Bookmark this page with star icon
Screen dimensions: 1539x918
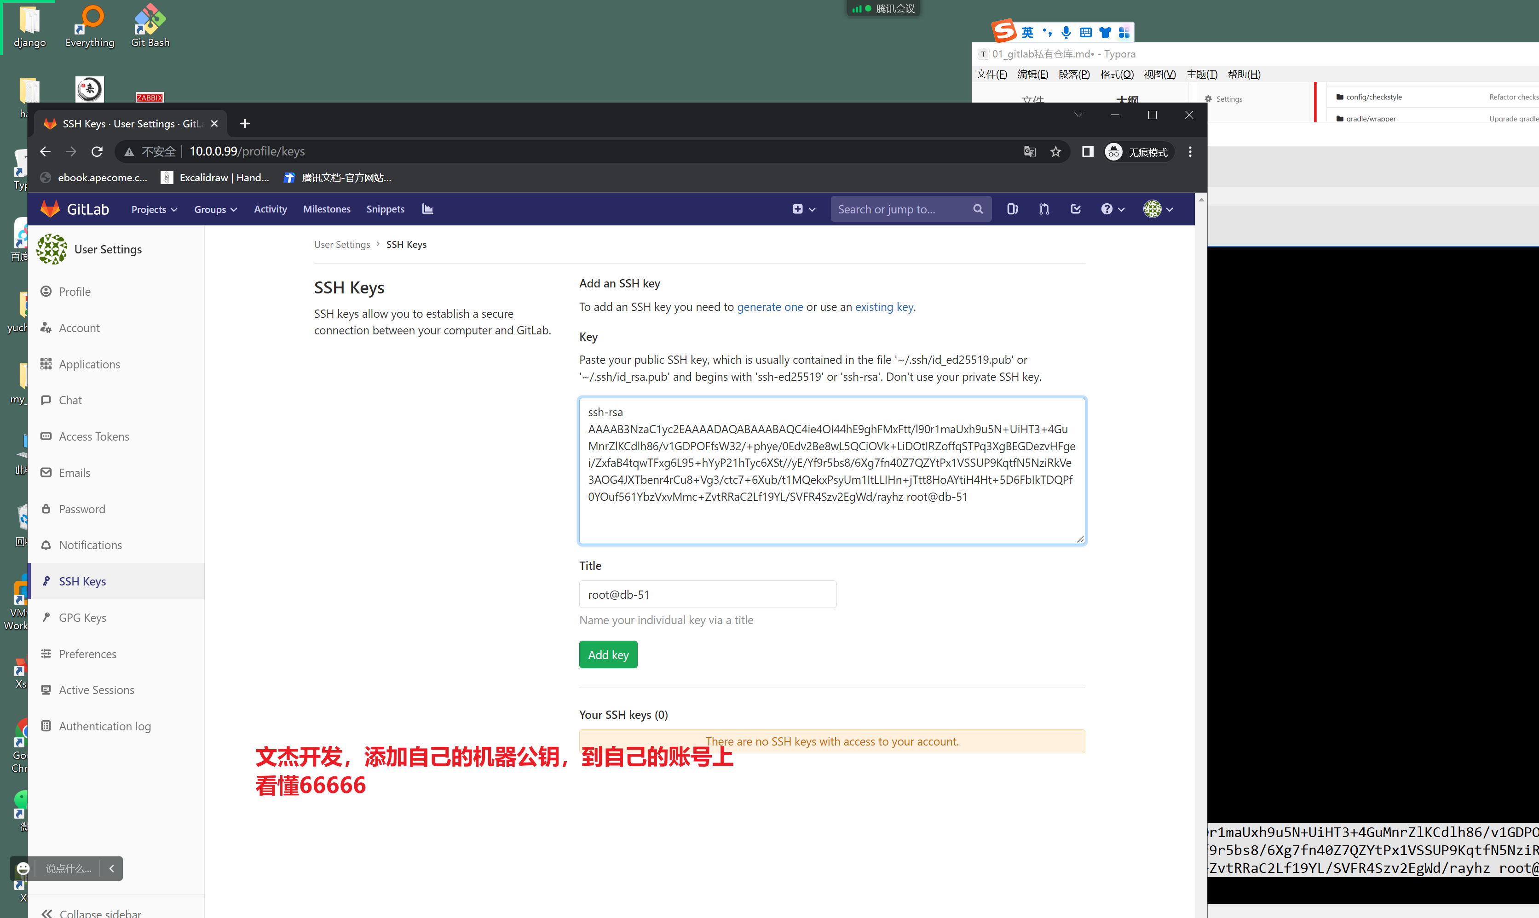click(1056, 152)
